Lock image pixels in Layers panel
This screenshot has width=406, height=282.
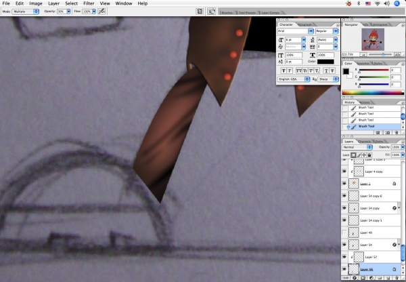359,155
